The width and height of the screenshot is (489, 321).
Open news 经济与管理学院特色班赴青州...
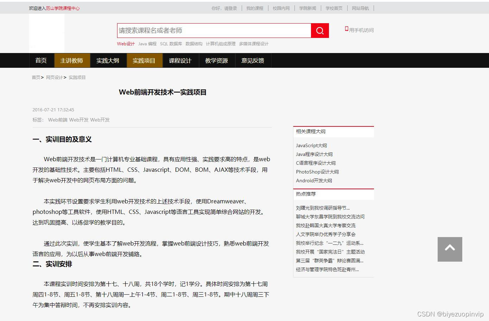(x=328, y=269)
